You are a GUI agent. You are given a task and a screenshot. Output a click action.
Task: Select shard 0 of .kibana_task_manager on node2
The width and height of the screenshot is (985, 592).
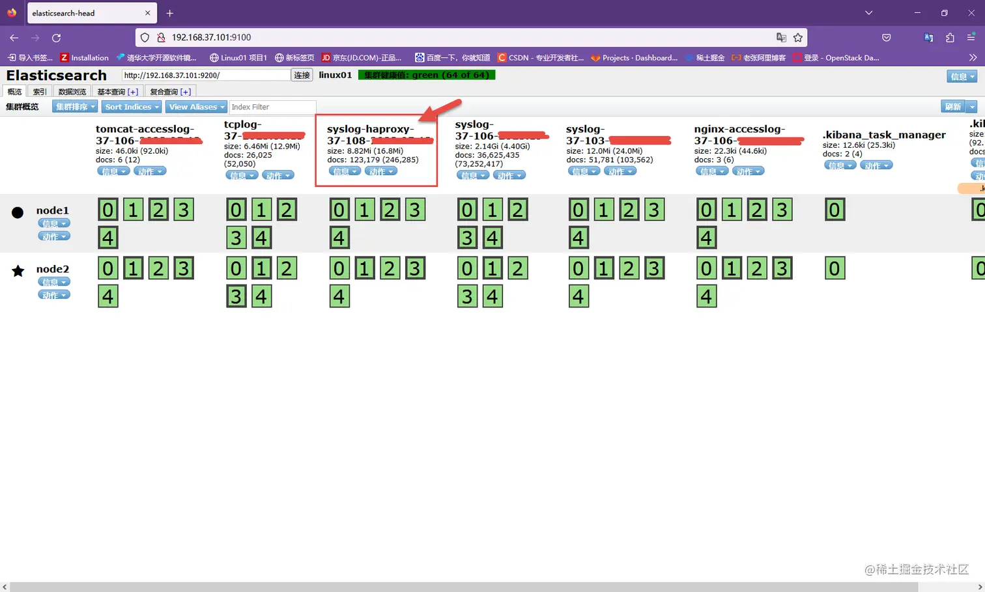click(x=835, y=268)
